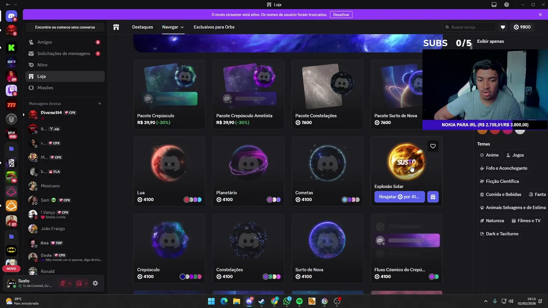Show hidden system tray icons
Screen dimensions: 548x308
tap(485, 301)
